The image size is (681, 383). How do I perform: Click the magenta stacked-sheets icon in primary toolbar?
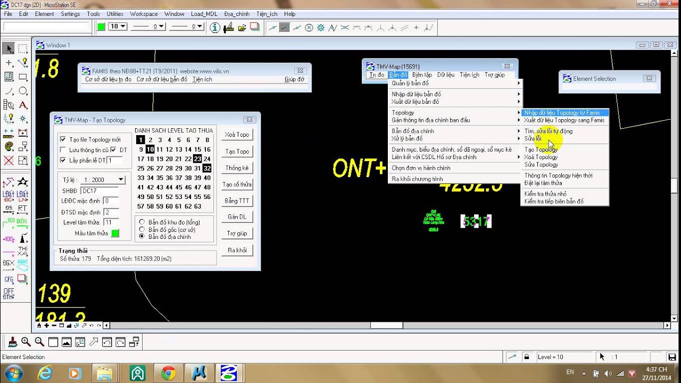254,27
